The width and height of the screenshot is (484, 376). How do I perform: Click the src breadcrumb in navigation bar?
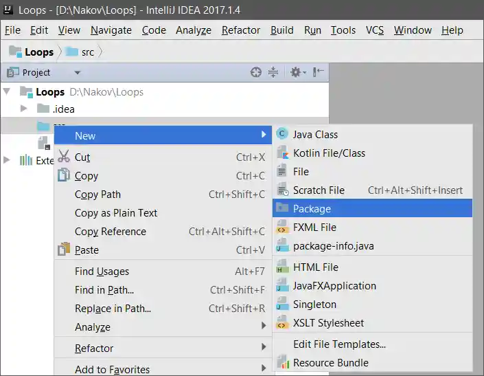click(x=87, y=52)
